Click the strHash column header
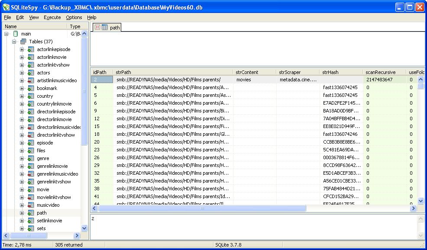Viewport: 427px width, 250px height. pos(342,72)
